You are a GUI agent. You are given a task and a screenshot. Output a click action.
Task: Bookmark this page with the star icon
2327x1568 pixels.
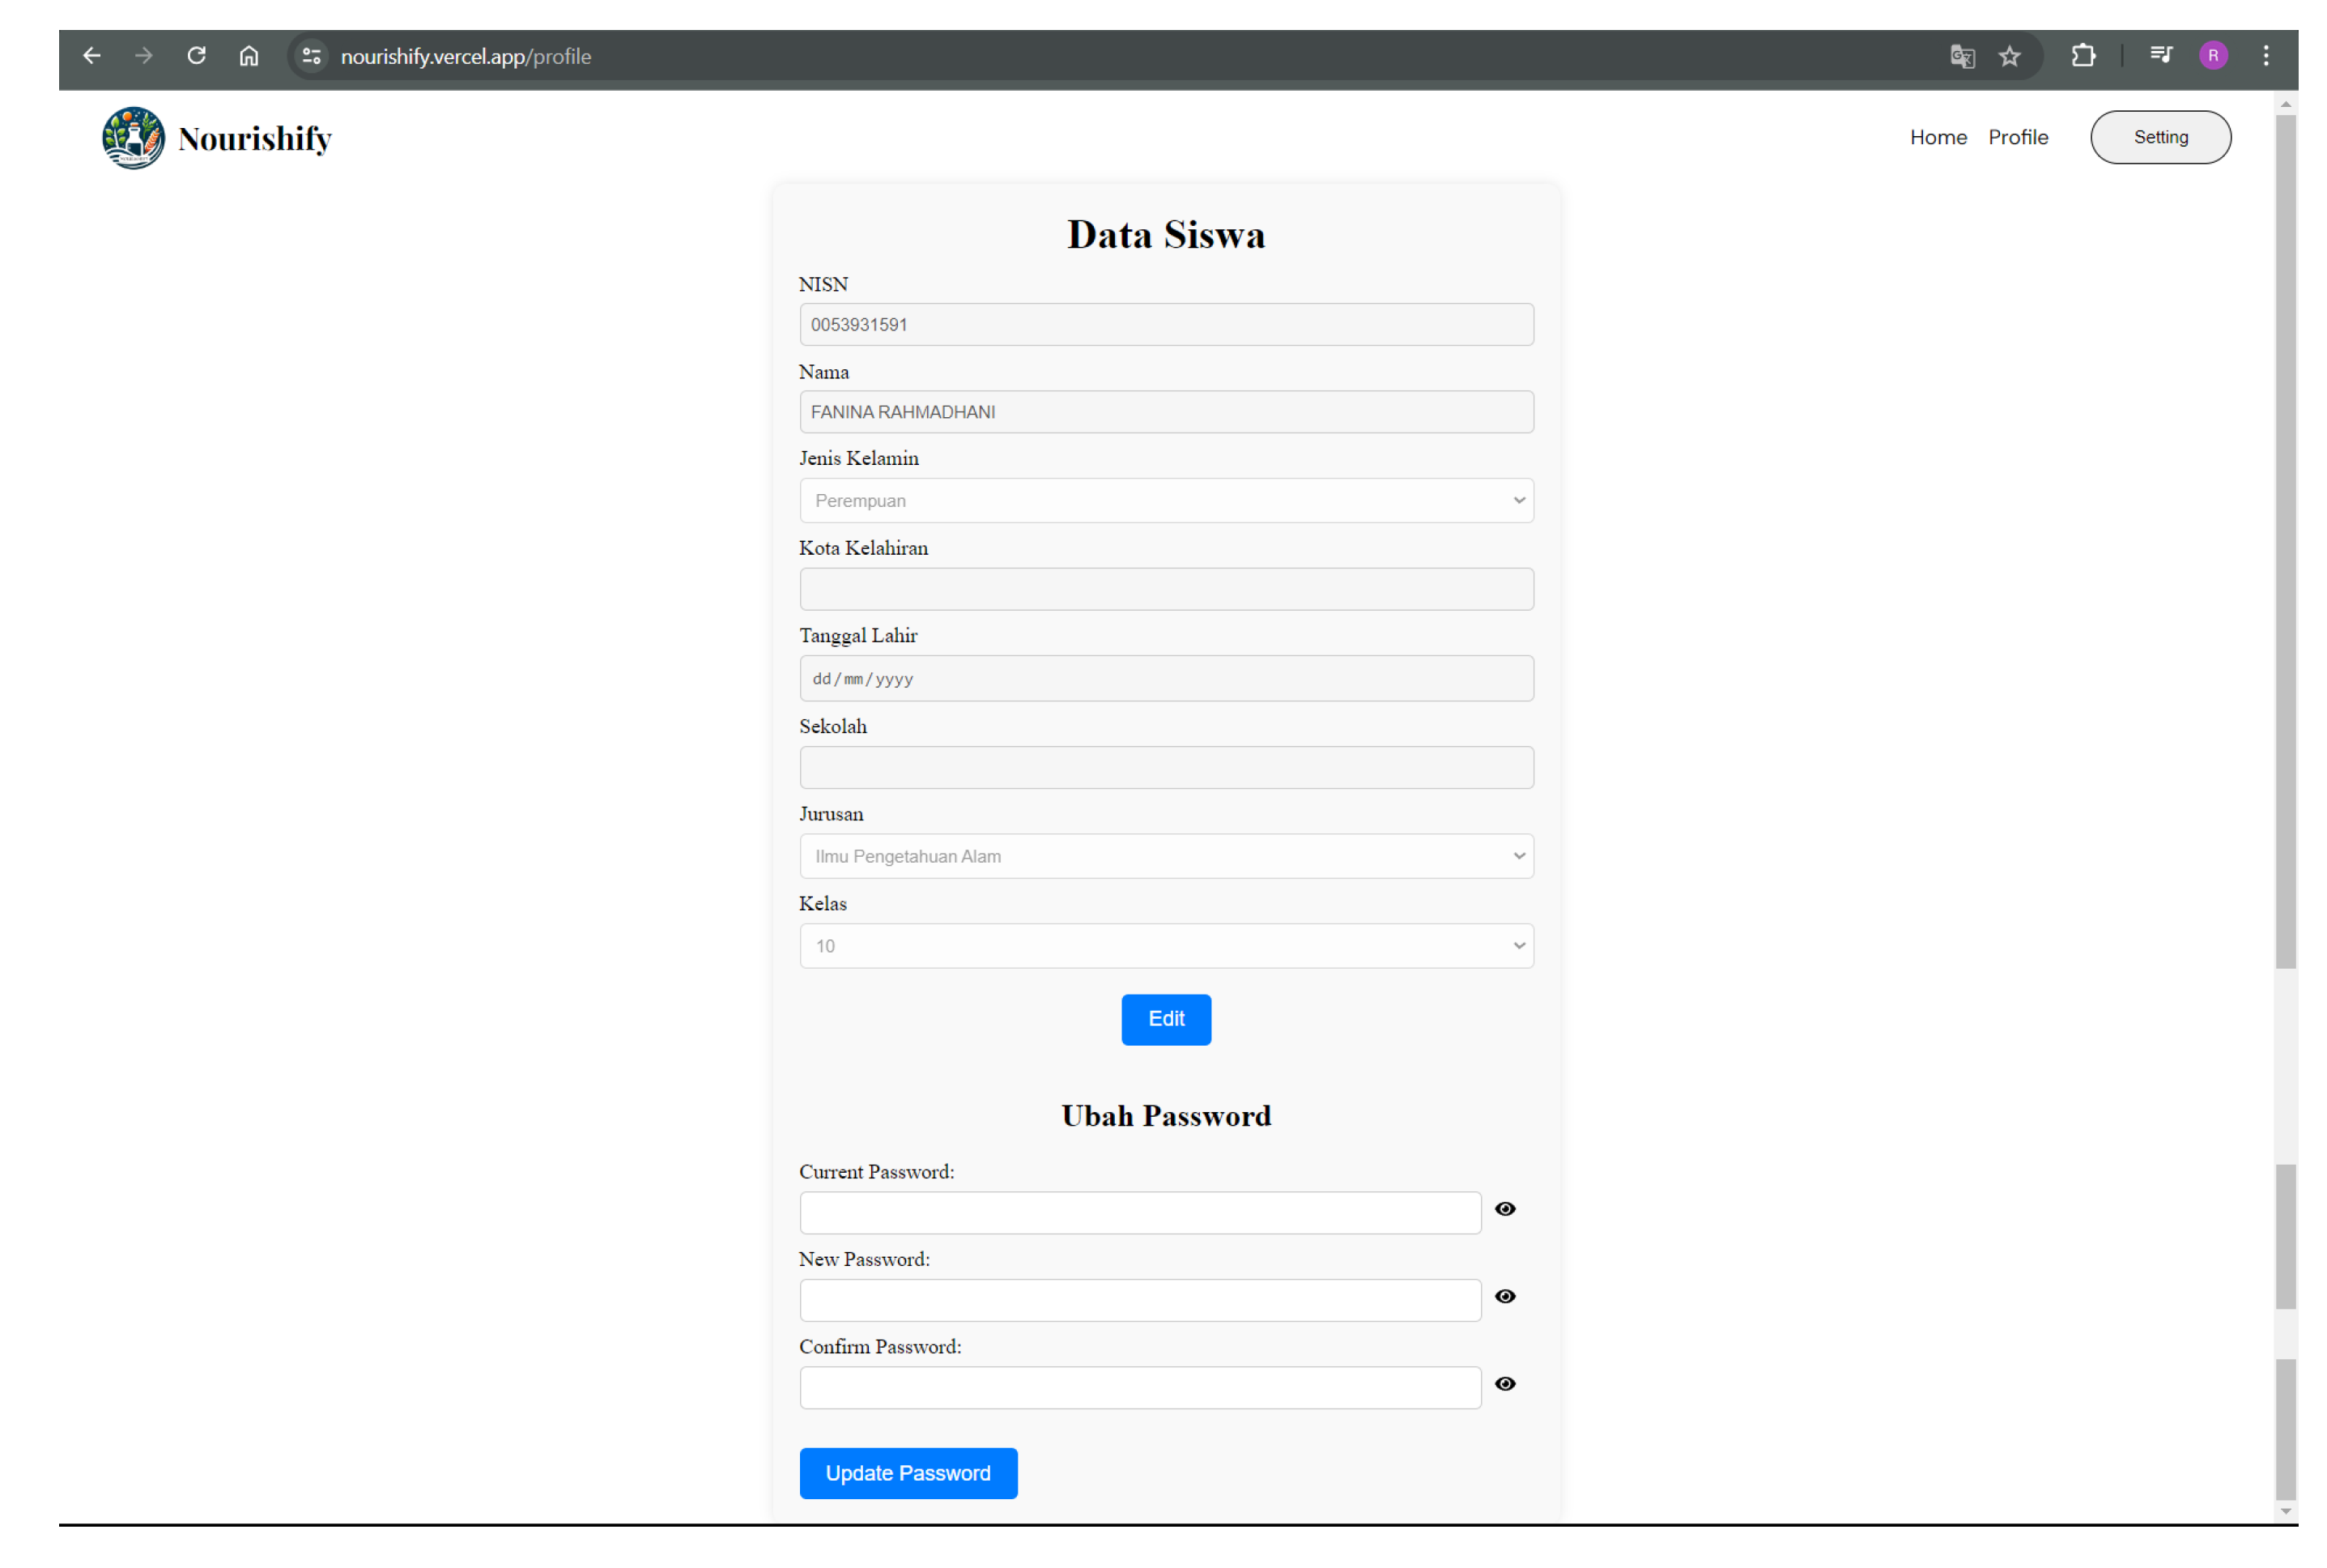point(2010,56)
